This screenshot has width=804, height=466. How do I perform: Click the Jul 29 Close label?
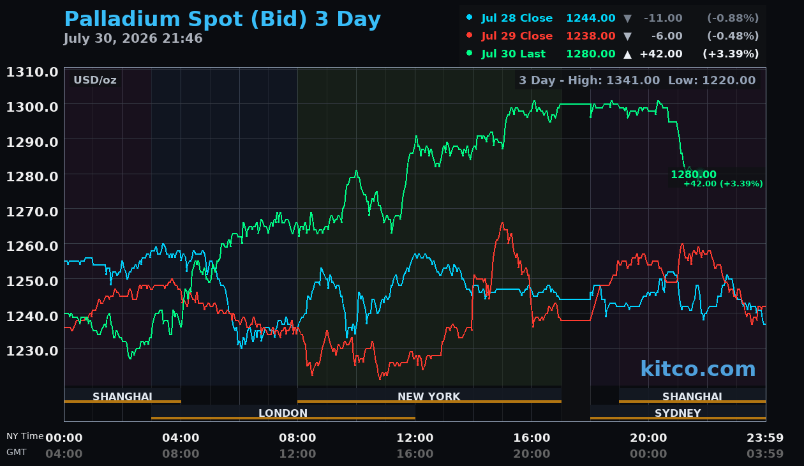pos(517,36)
